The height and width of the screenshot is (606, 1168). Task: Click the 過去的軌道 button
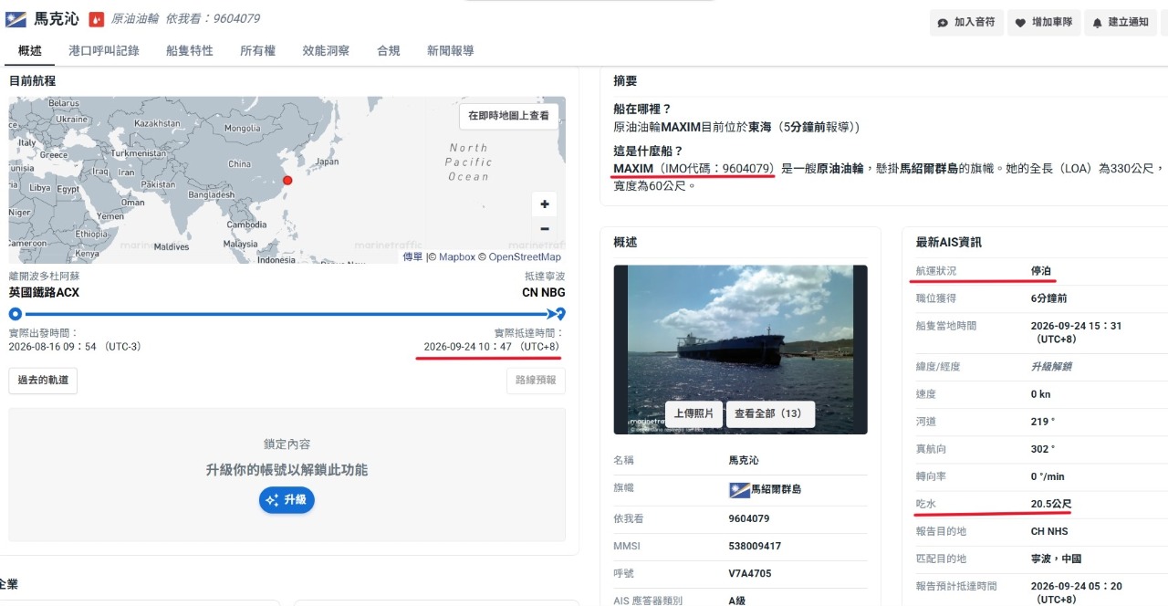tap(43, 381)
